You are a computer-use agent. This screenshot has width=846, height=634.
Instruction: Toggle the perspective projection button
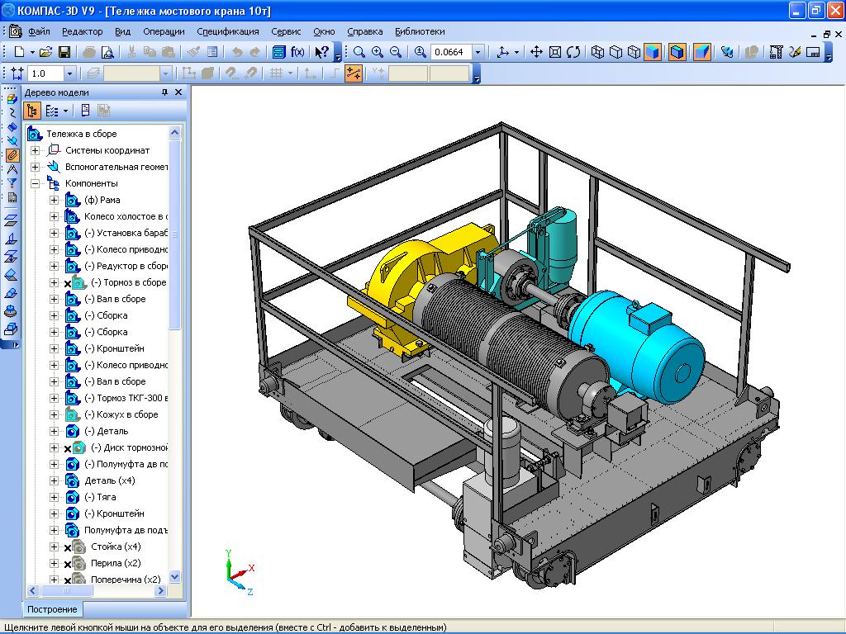pos(701,52)
